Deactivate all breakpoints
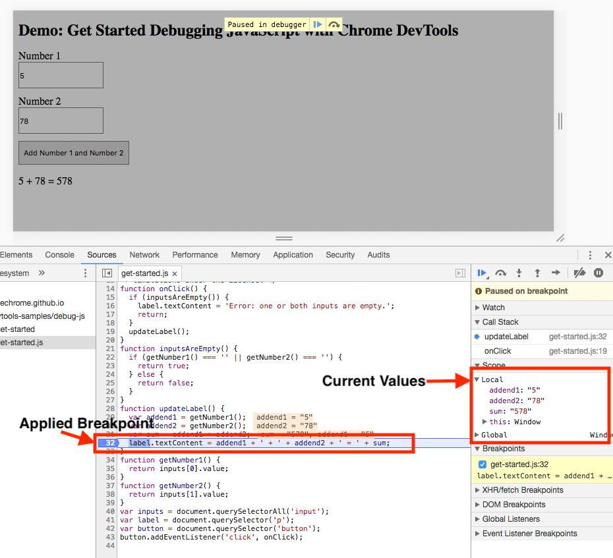Viewport: 613px width, 558px height. 579,273
